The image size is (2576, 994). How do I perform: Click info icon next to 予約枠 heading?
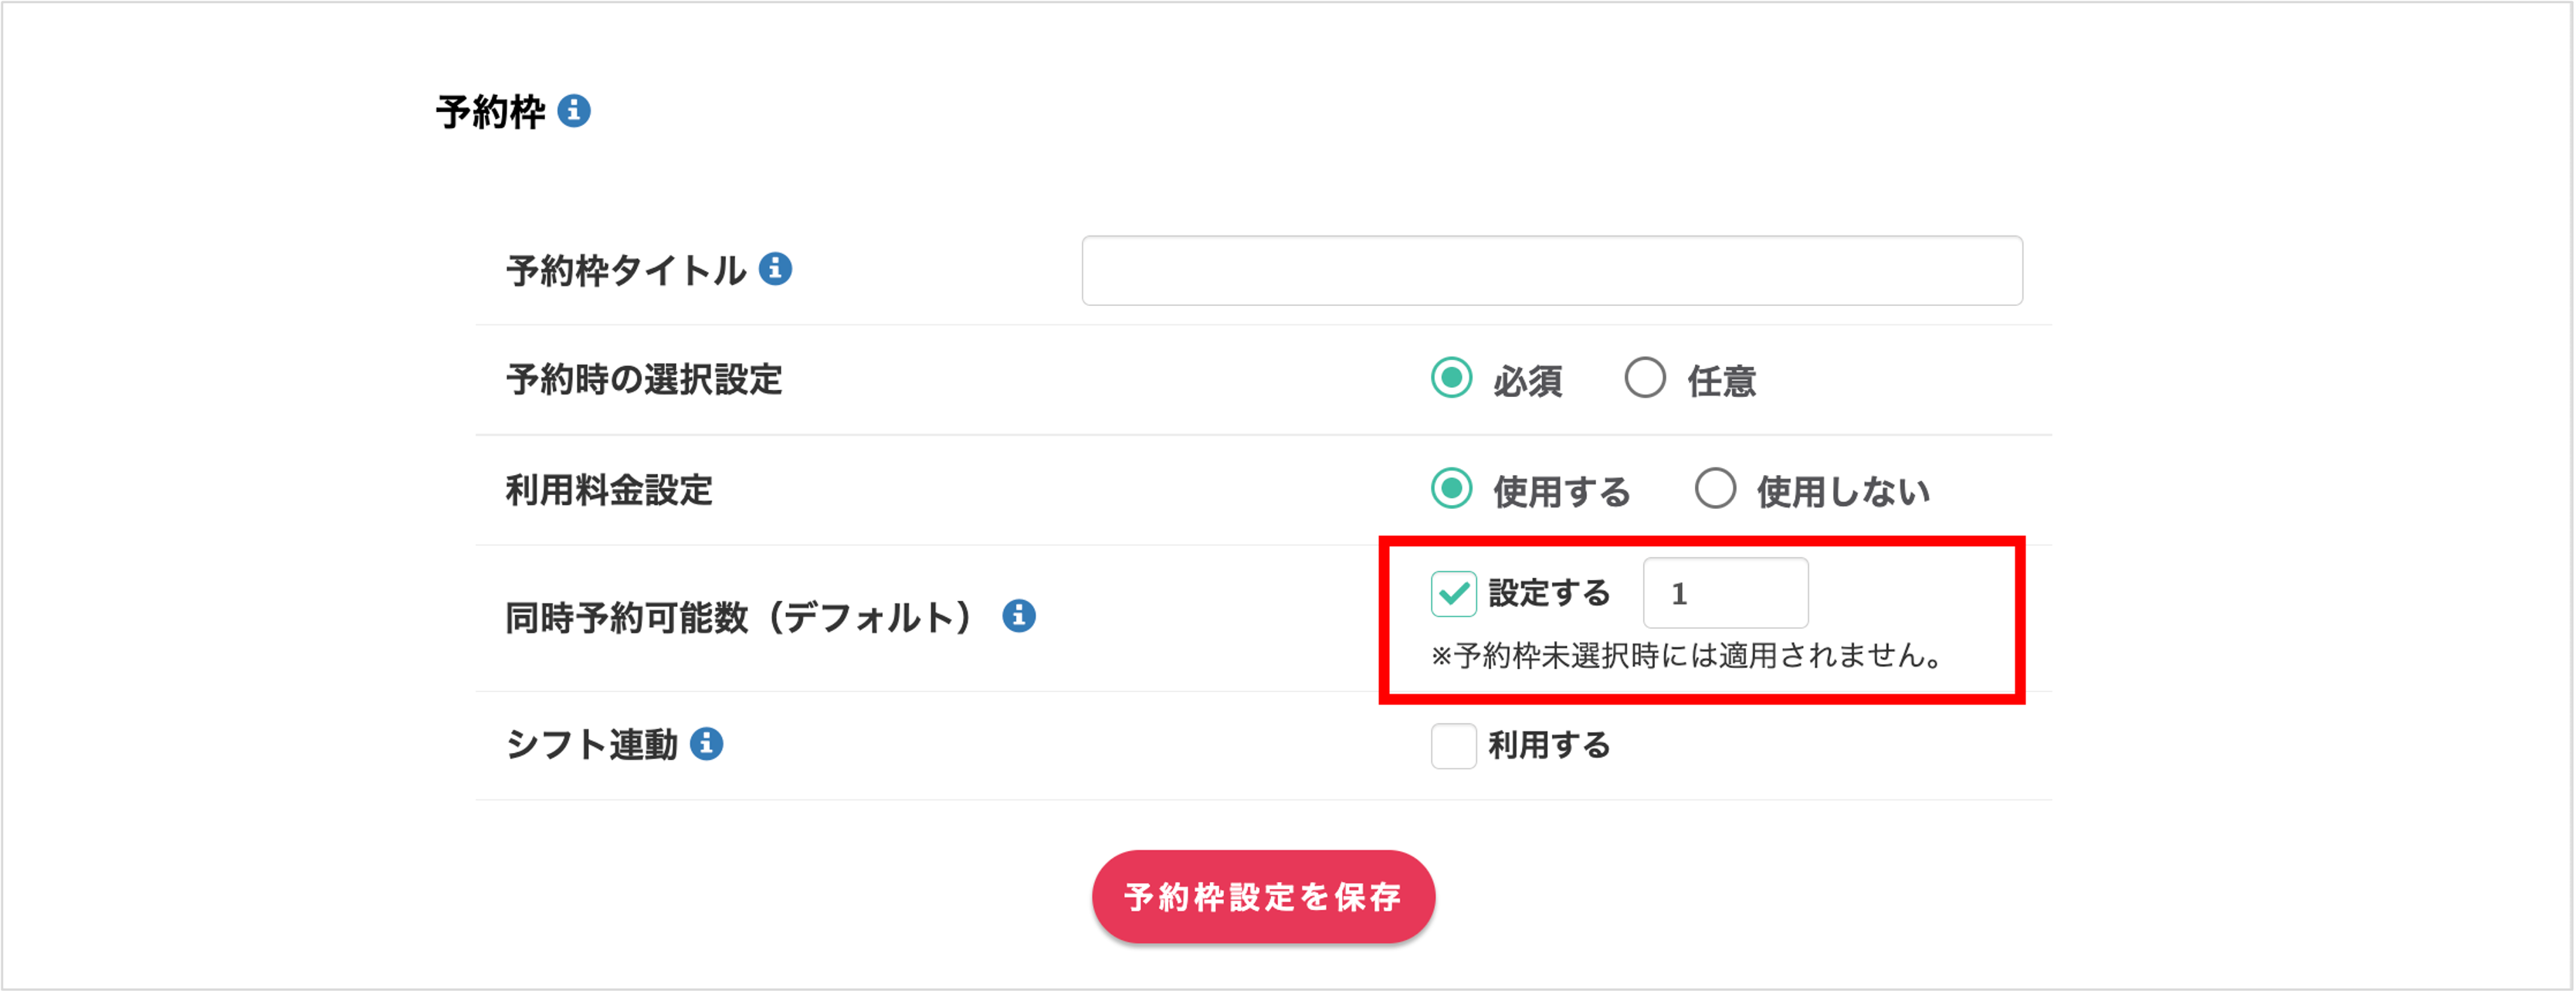[573, 110]
